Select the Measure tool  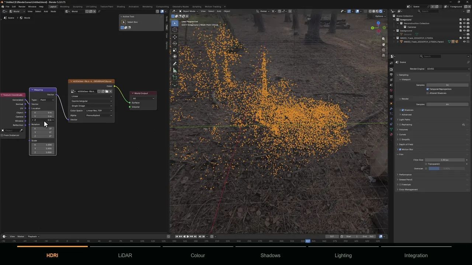(175, 70)
